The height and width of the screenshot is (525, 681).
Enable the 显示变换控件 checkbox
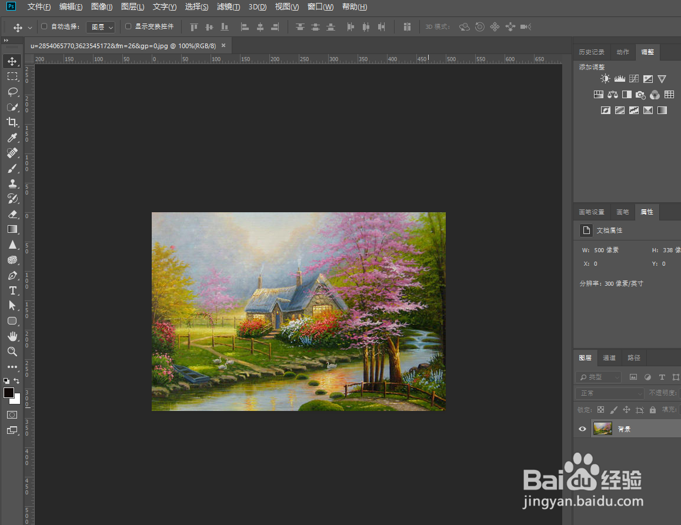pyautogui.click(x=128, y=26)
